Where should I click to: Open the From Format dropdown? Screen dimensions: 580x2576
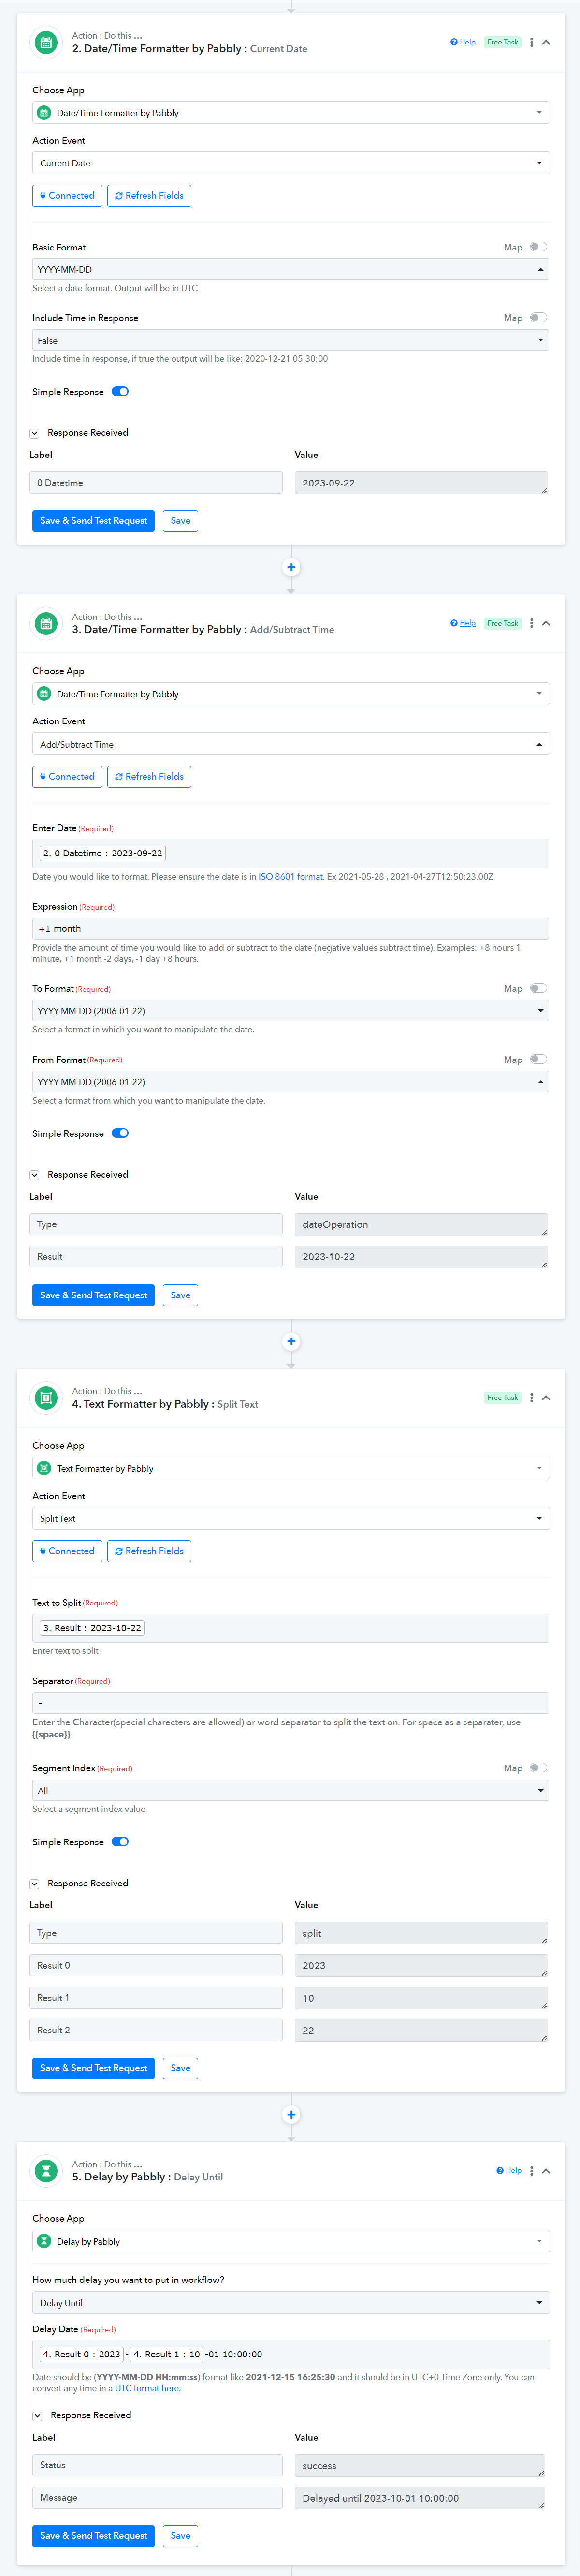291,1082
